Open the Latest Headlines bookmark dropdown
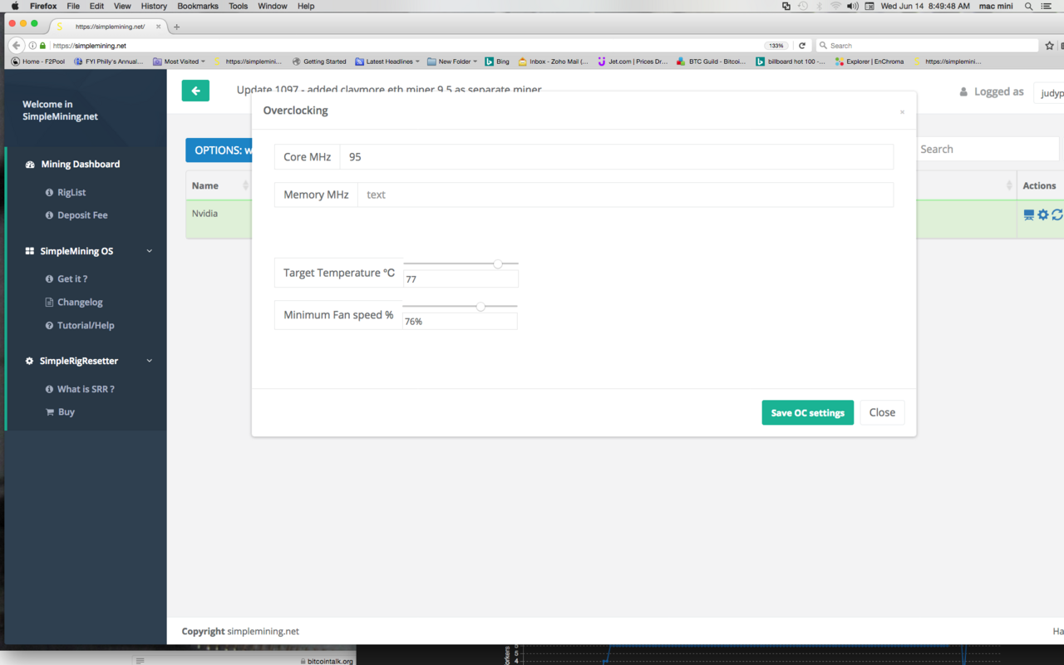This screenshot has height=665, width=1064. tap(387, 62)
